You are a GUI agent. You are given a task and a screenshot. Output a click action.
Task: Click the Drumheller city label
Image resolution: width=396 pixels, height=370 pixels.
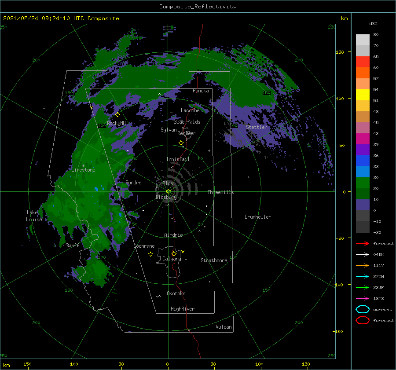(258, 217)
